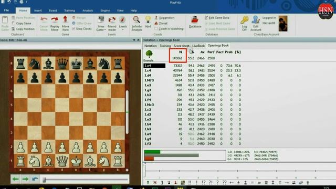
Task: Open Edit Account icon
Action: [x=256, y=20]
